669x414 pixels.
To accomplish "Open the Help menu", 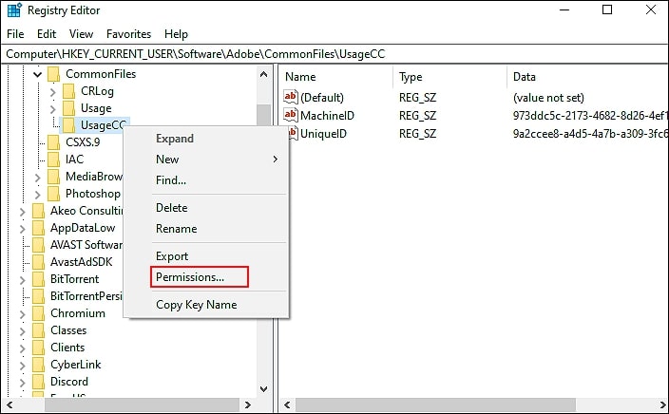I will pos(176,33).
